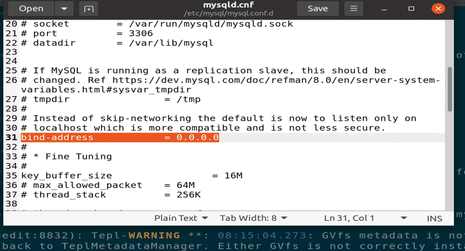Click the key_buffer_size line
This screenshot has height=251, width=465.
click(x=132, y=175)
